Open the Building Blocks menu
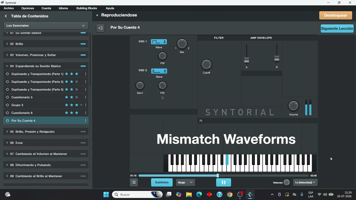Screen dimensions: 356x200 tap(86, 8)
